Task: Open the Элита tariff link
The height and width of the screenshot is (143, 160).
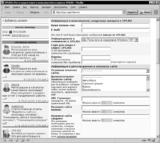Action: (x=15, y=85)
